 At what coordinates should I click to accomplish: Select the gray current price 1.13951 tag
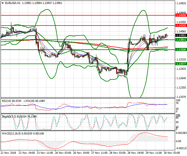(x=180, y=35)
